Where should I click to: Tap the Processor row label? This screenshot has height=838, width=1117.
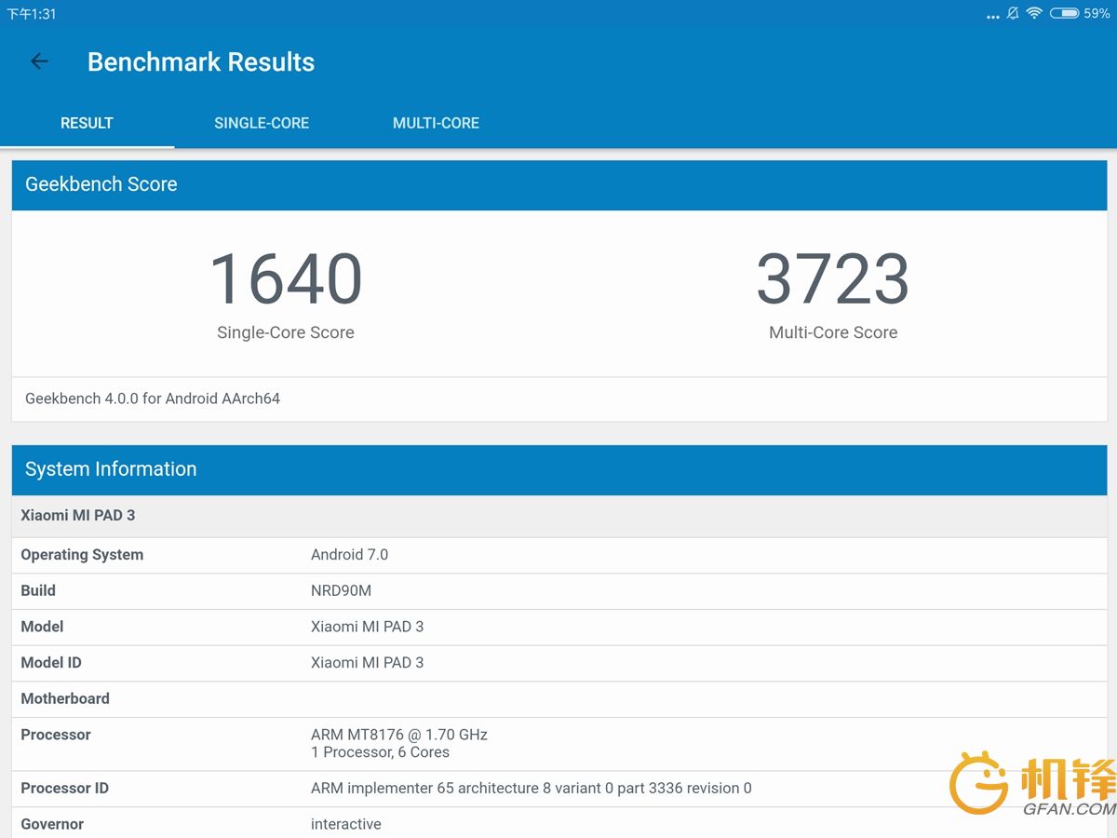click(56, 735)
